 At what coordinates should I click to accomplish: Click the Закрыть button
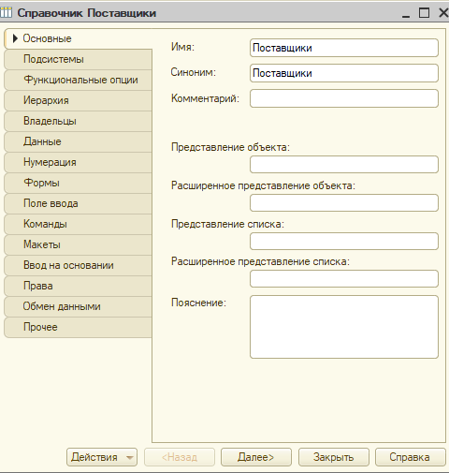333,457
